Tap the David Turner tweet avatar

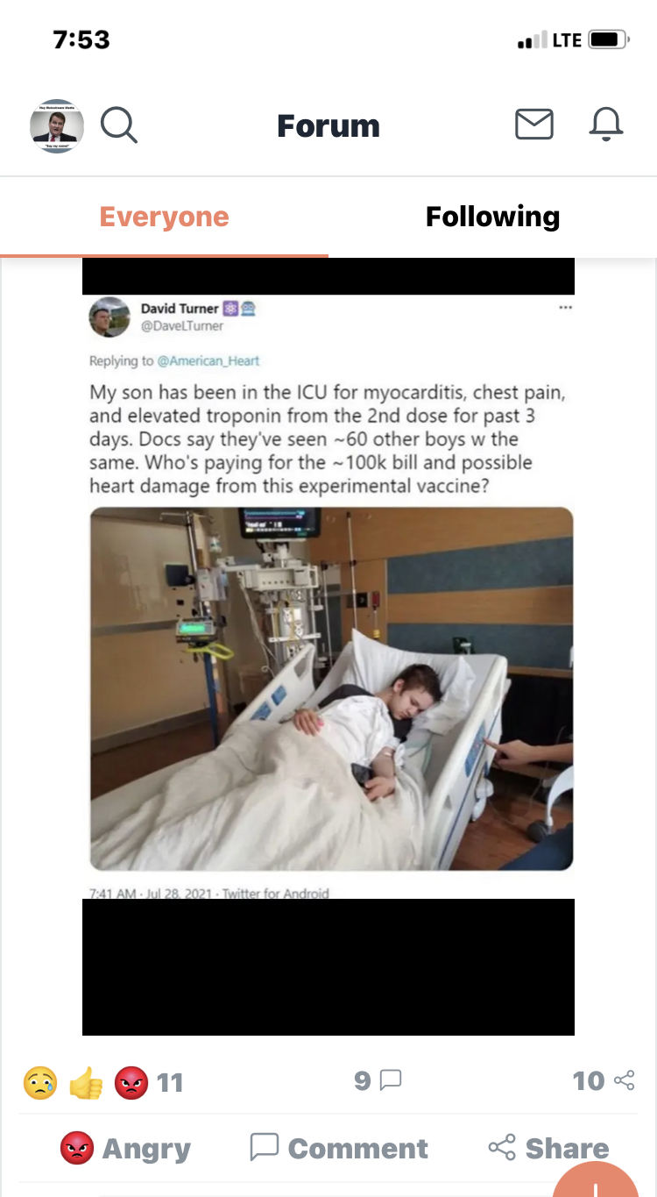tap(109, 317)
